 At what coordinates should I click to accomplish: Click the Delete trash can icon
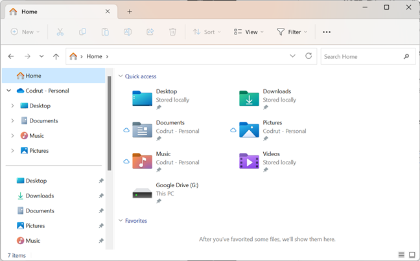(x=172, y=32)
